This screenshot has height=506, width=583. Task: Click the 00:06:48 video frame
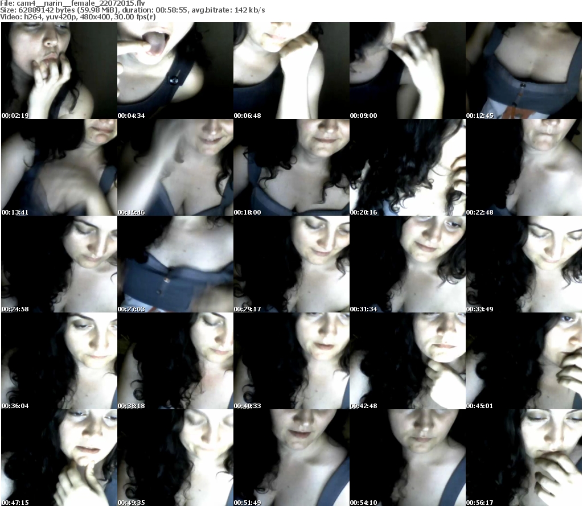[291, 71]
